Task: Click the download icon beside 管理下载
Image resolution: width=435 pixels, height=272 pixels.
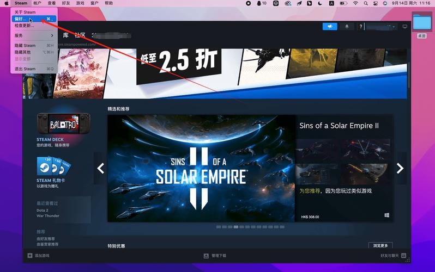Action: 206,256
